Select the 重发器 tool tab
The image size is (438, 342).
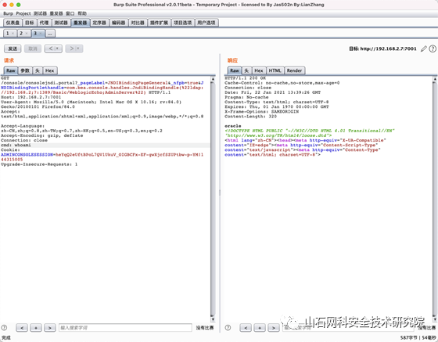[x=81, y=23]
